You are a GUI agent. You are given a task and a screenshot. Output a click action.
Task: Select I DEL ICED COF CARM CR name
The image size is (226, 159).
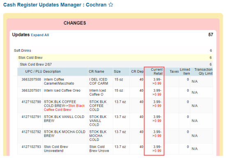(x=99, y=81)
